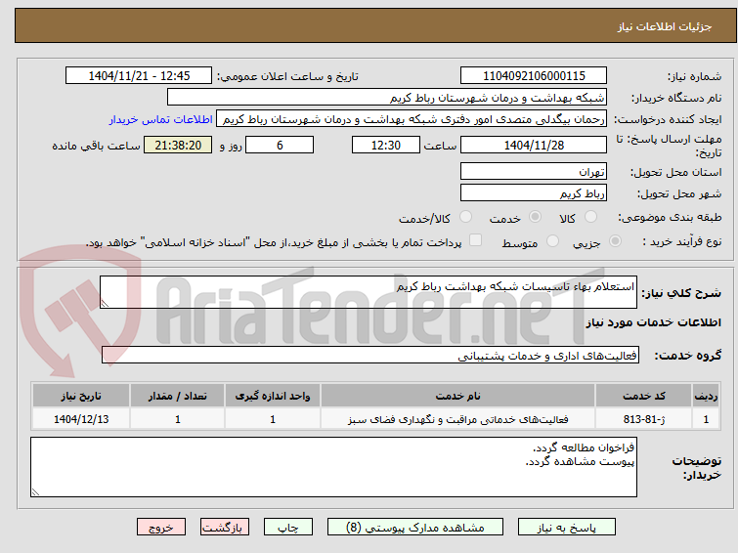738x553 pixels.
Task: Click the ردیف column header
Action: point(706,396)
